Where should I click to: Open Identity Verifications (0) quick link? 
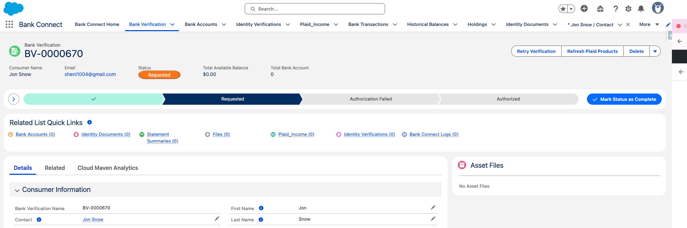369,134
